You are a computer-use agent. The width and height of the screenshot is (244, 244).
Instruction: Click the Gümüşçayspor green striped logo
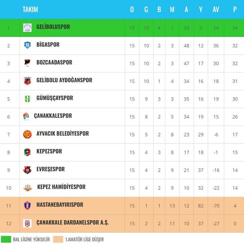point(27,99)
